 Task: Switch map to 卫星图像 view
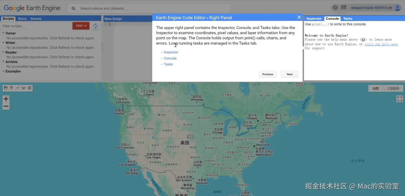[393, 88]
